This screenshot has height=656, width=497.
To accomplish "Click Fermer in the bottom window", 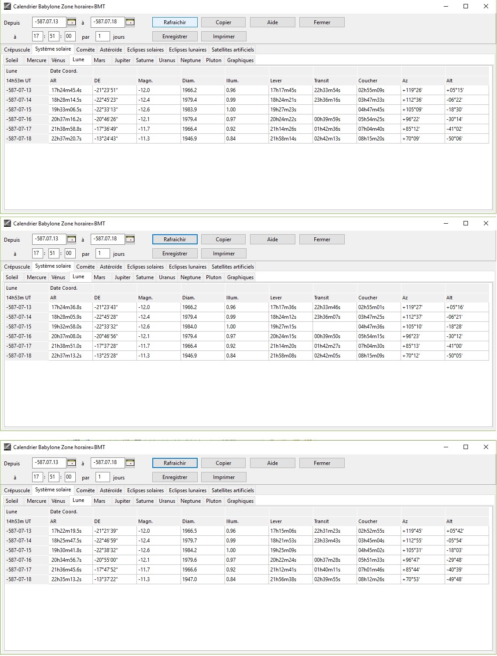I will tap(322, 463).
